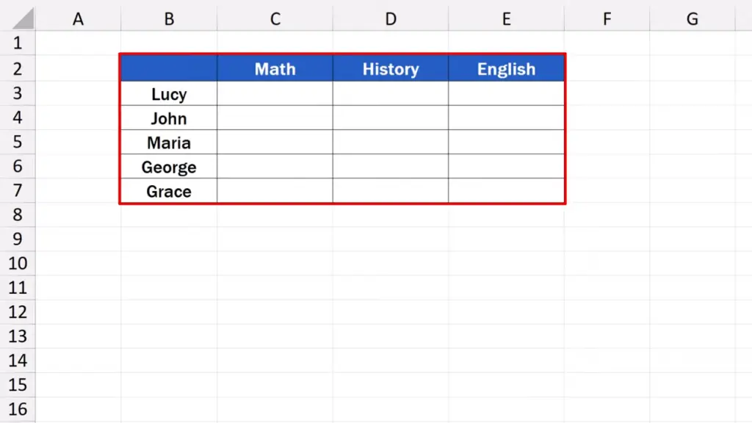Click Lucy's empty Math score cell

tap(275, 94)
